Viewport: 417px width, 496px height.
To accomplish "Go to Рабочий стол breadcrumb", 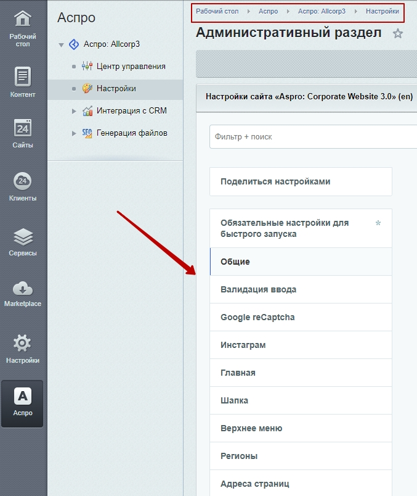I will point(217,11).
